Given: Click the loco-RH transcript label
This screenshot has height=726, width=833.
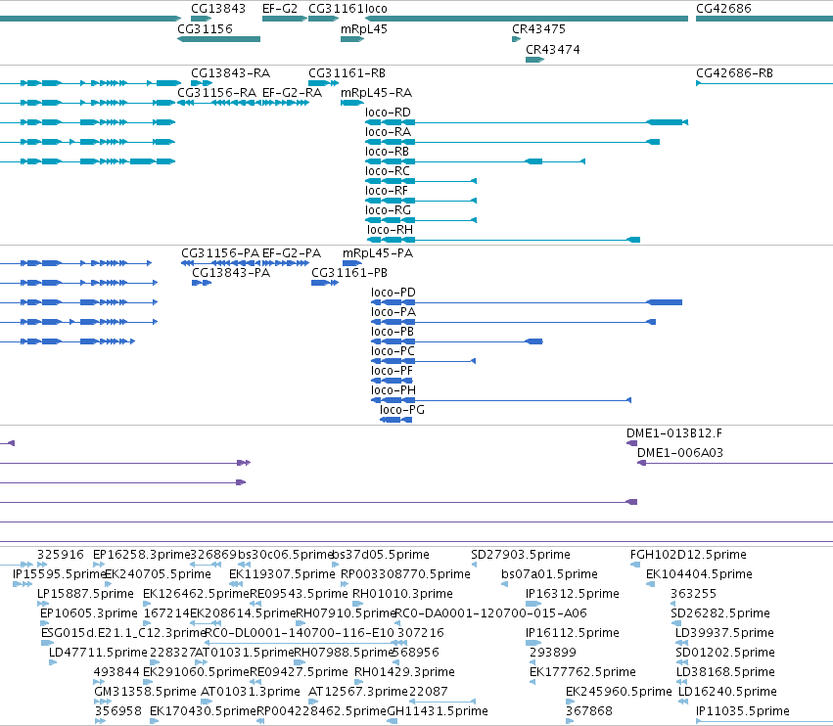Looking at the screenshot, I should tap(390, 229).
